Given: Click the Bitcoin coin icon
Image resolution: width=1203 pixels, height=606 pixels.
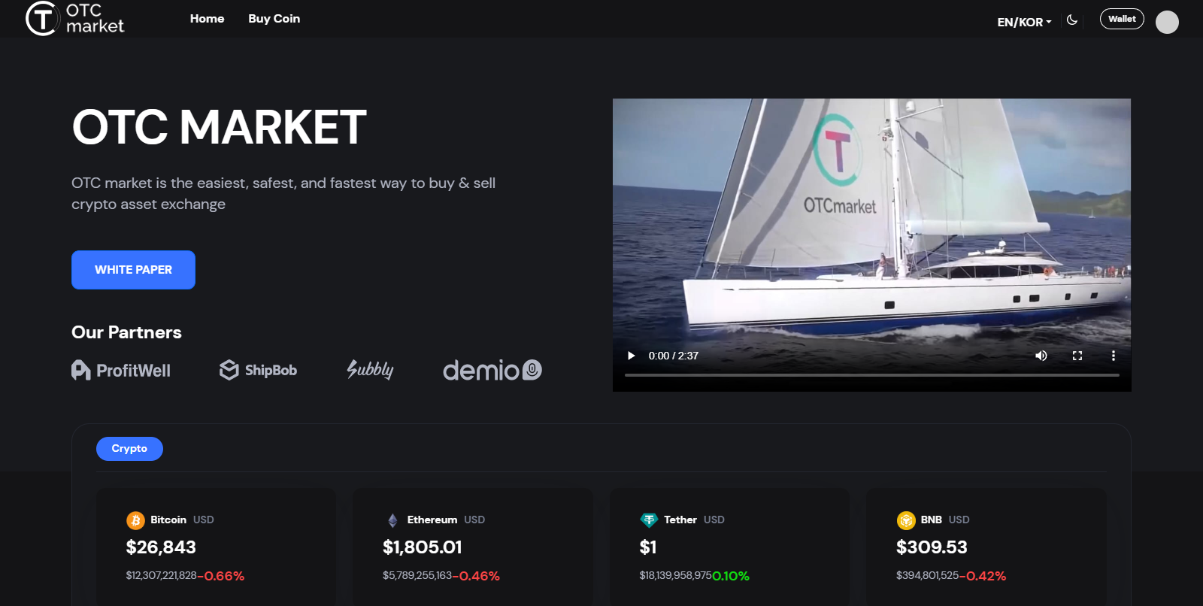Looking at the screenshot, I should tap(135, 520).
